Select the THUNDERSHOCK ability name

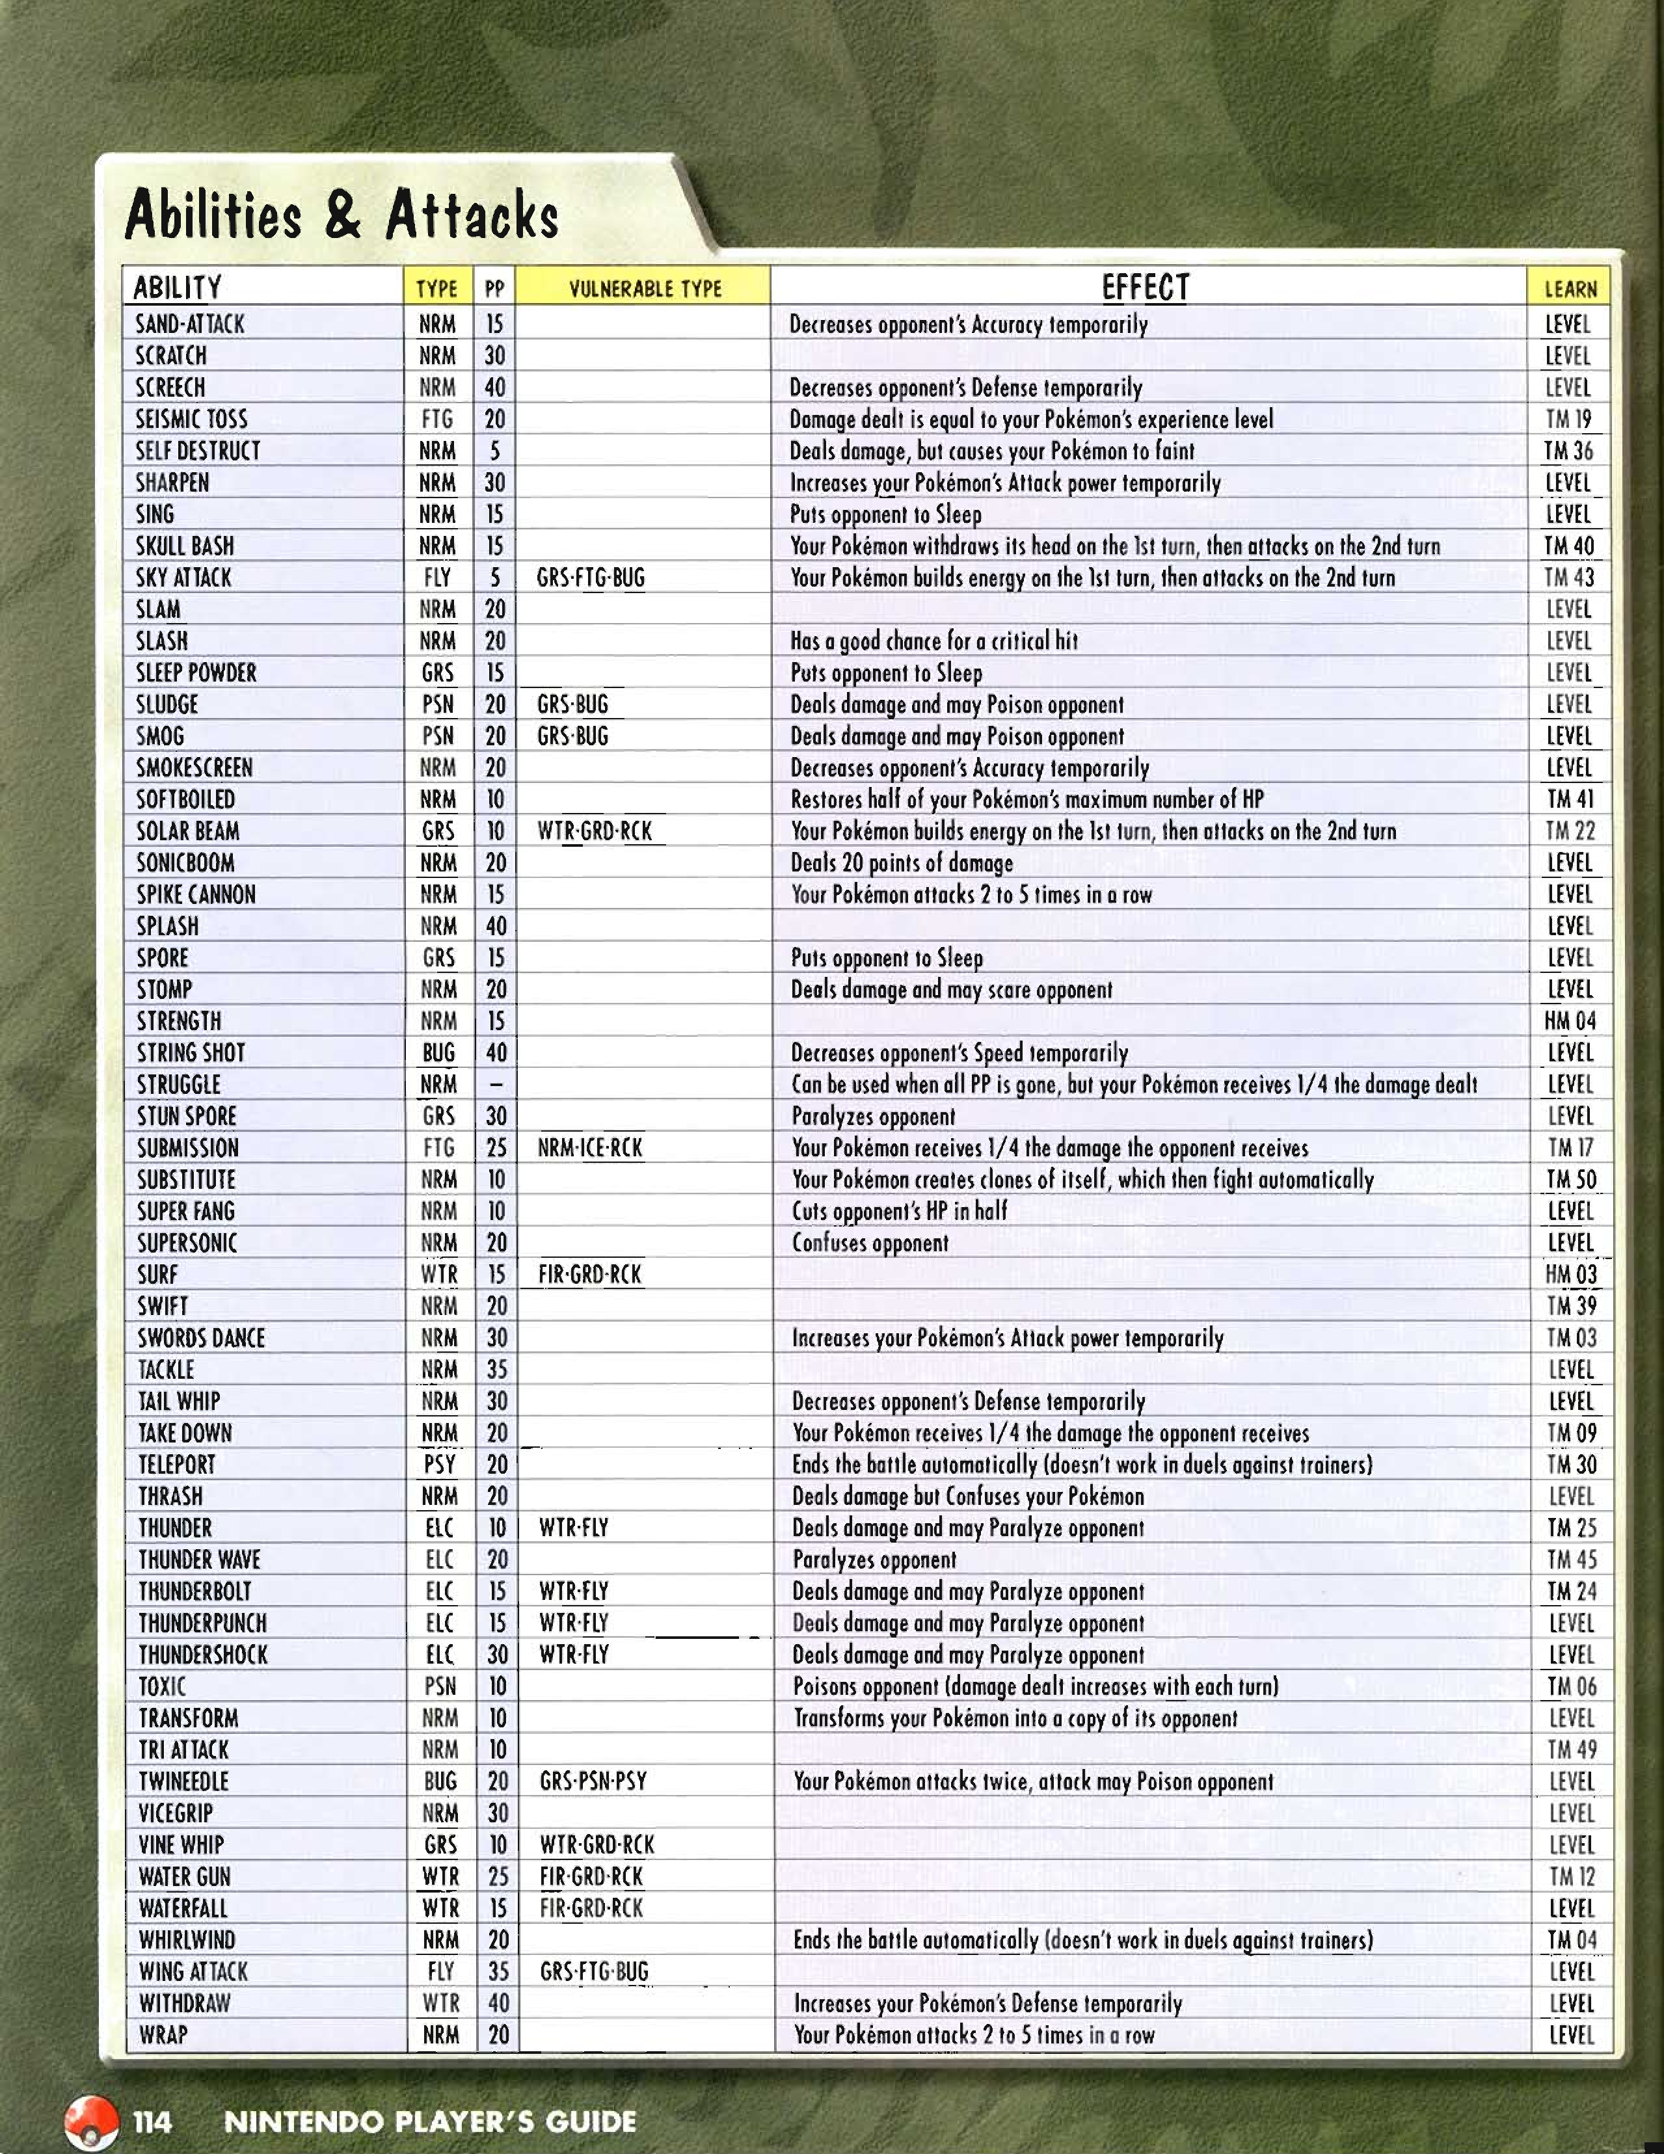[203, 1654]
